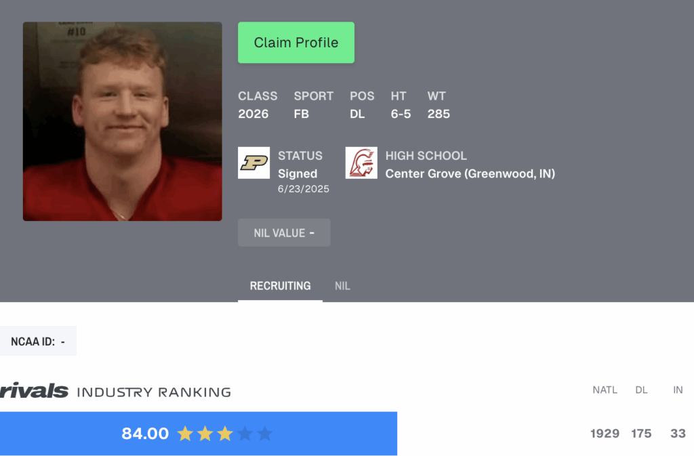Click the third gold rating star
The height and width of the screenshot is (456, 694).
[x=225, y=434]
